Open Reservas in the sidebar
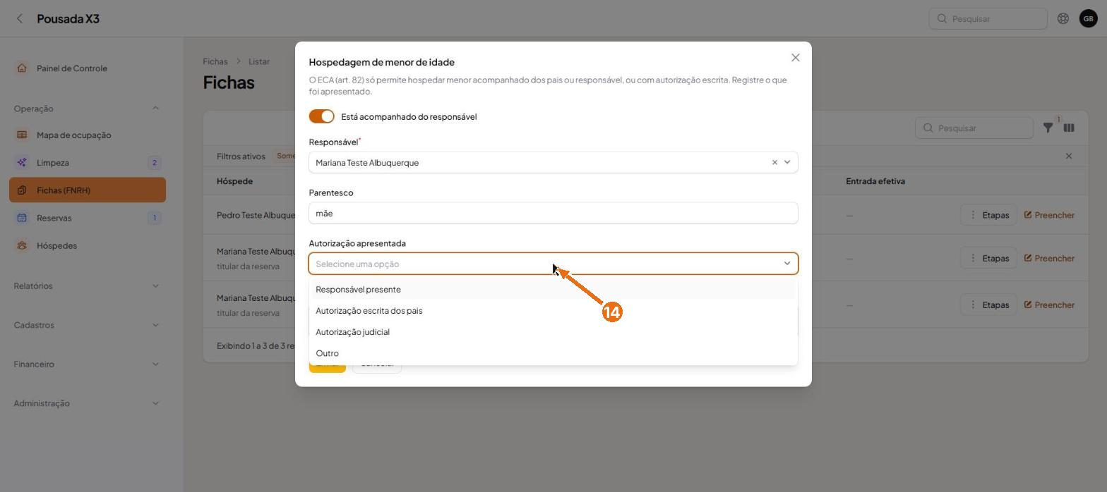Viewport: 1107px width, 492px height. [88, 218]
